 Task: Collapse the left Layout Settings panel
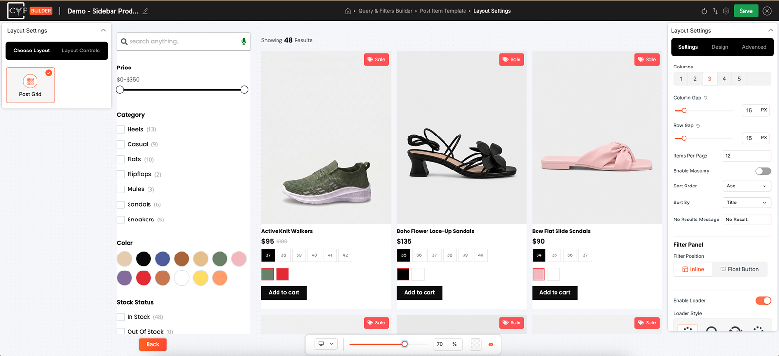(x=103, y=30)
